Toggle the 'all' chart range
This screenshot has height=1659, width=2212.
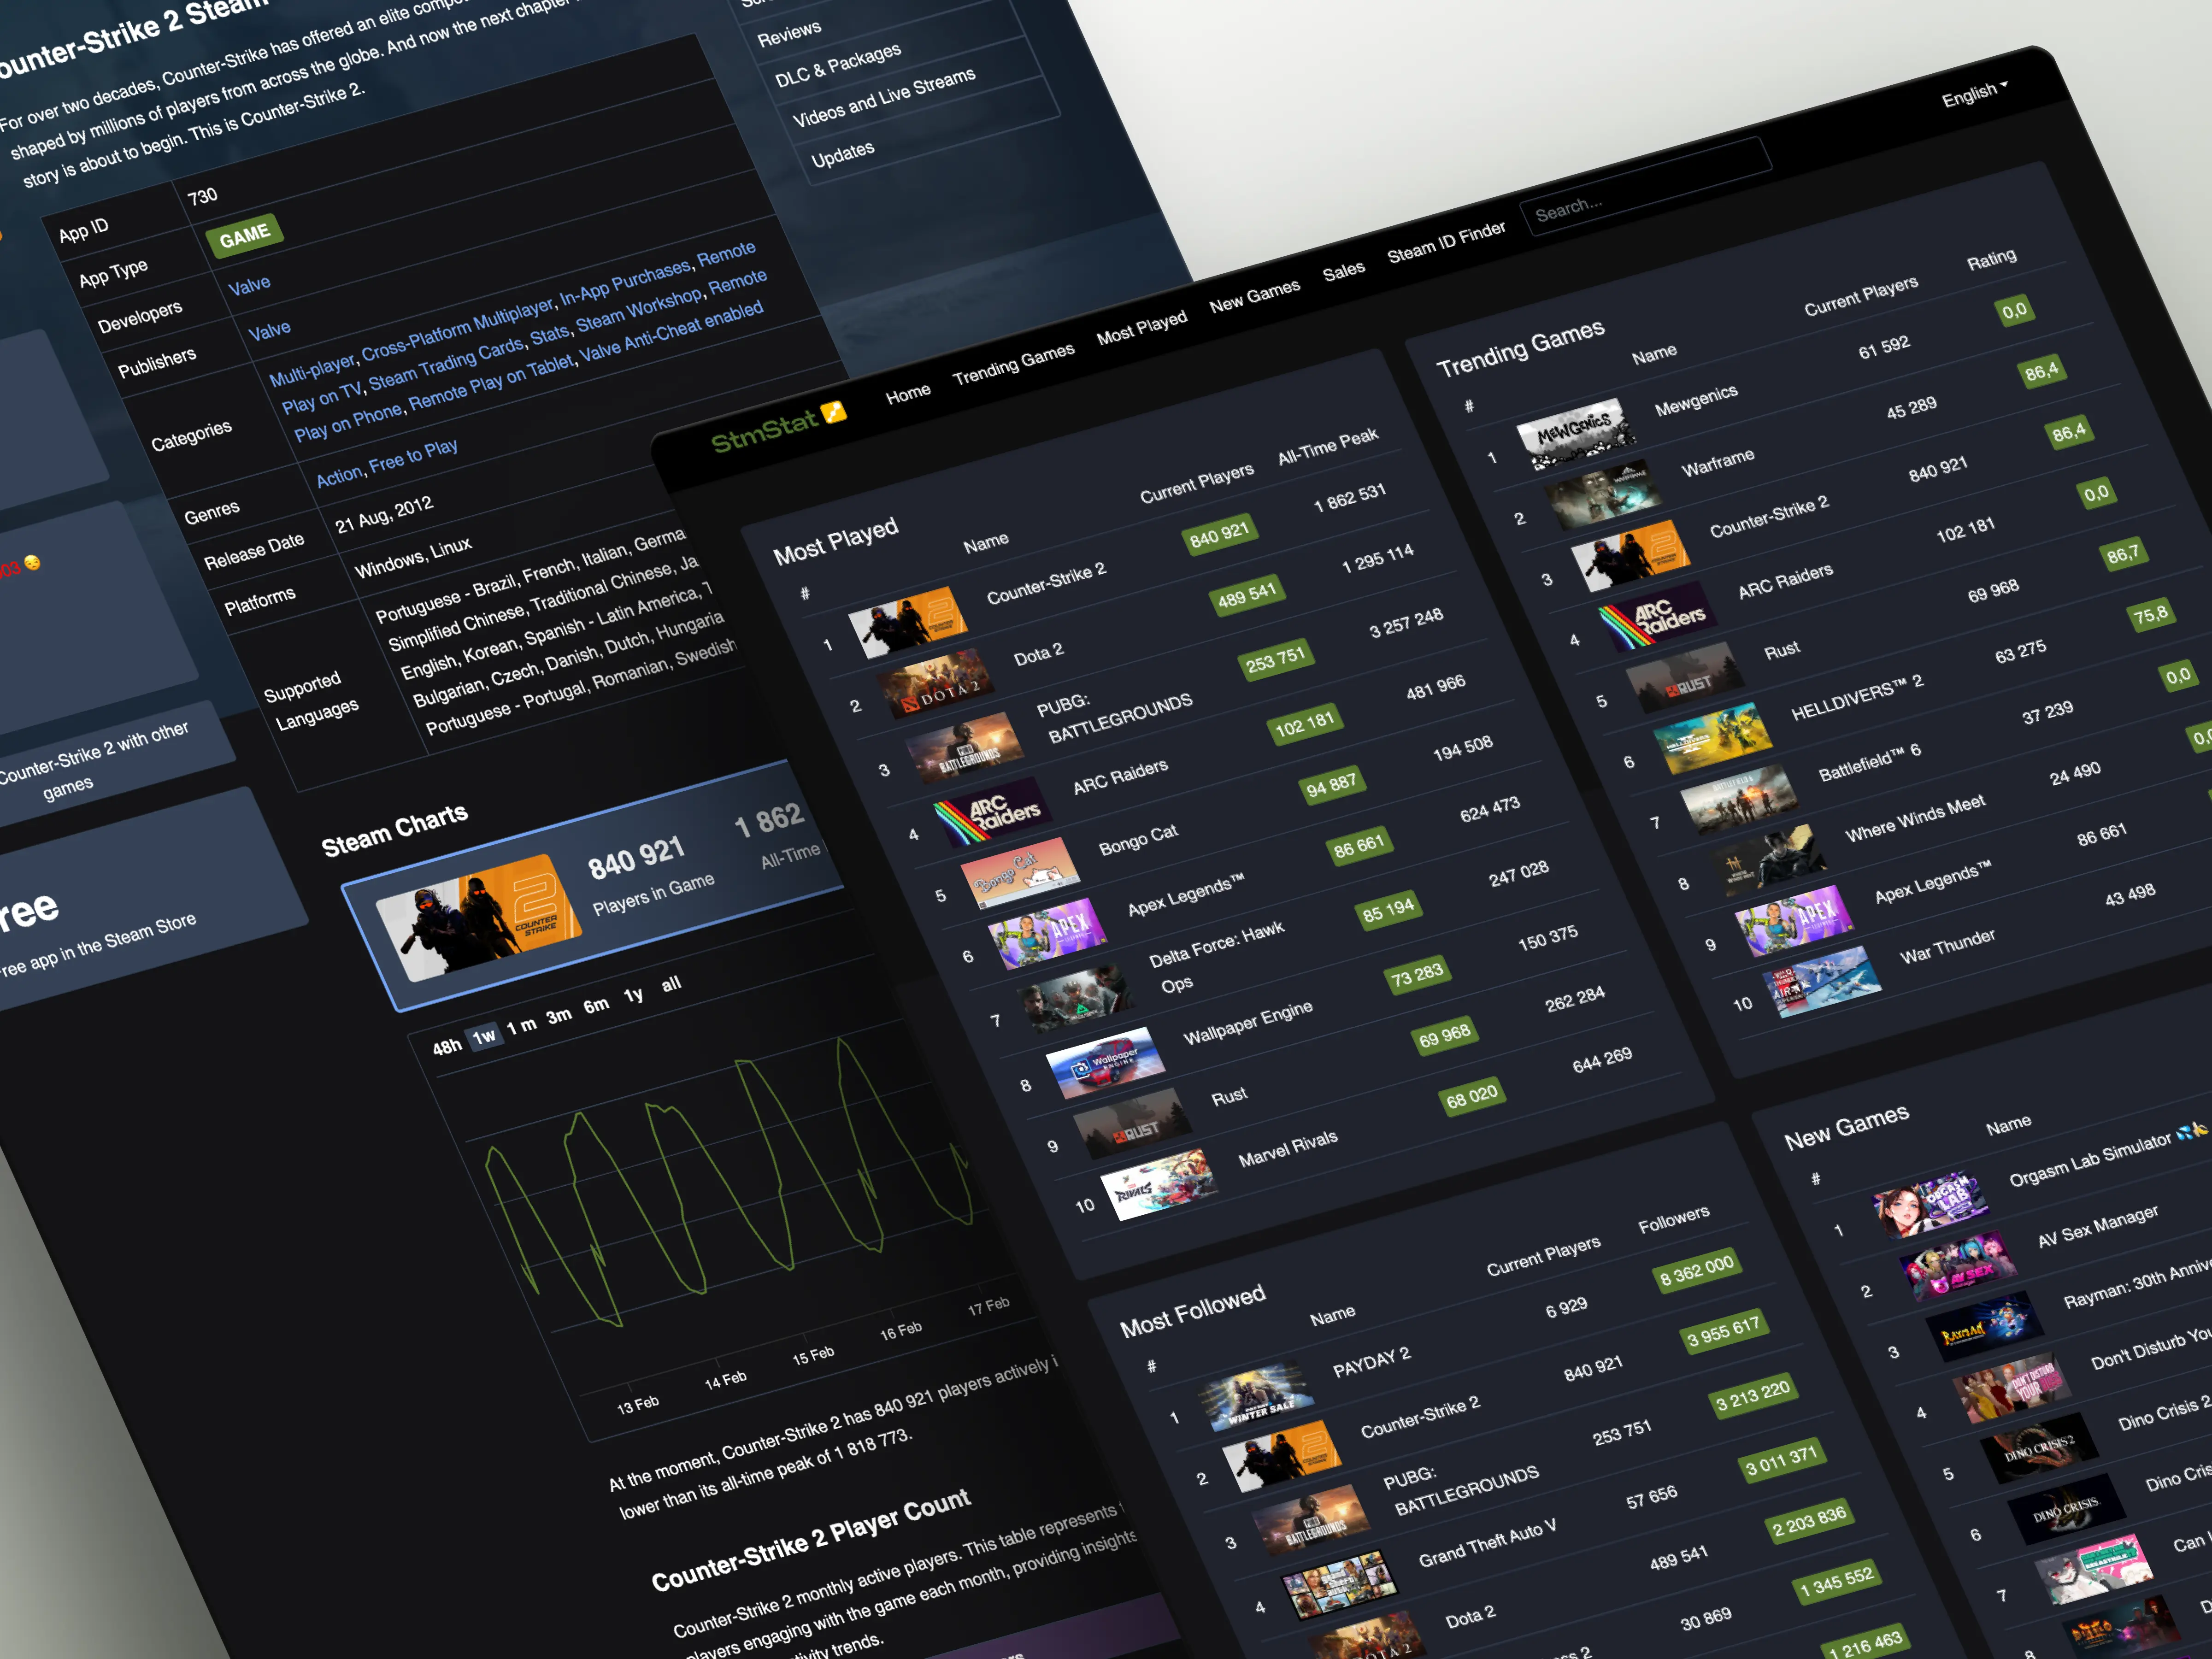click(671, 982)
